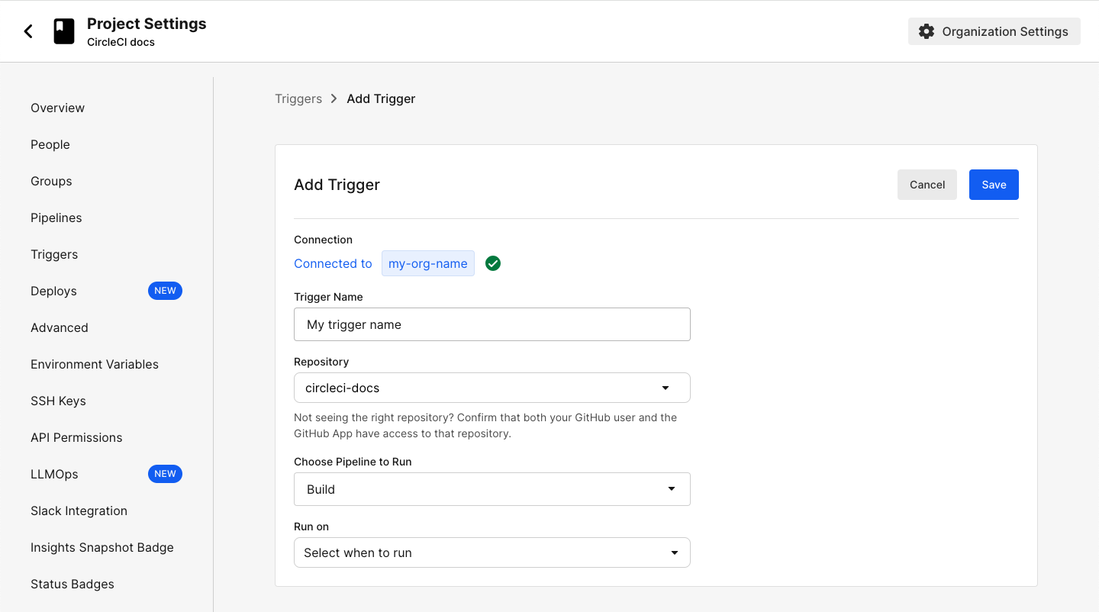1099x612 pixels.
Task: Open the People settings page
Action: (x=50, y=144)
